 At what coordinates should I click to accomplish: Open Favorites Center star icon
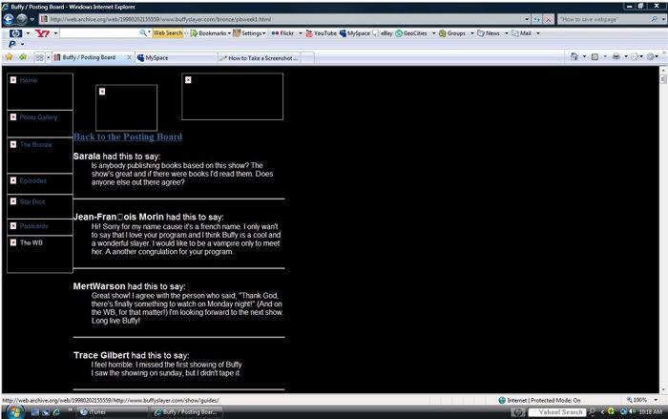[9, 57]
